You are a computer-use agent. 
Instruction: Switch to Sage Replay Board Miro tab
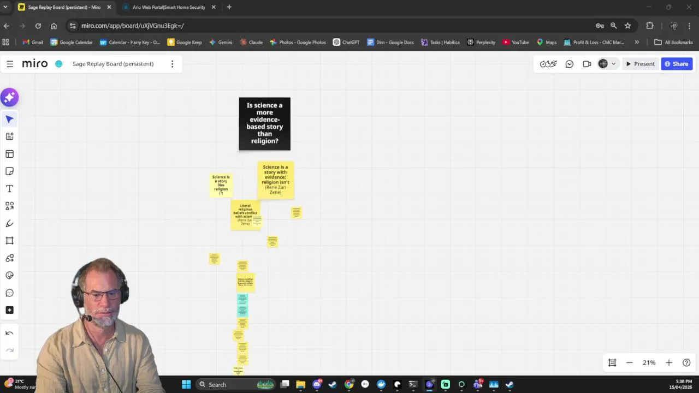click(64, 7)
